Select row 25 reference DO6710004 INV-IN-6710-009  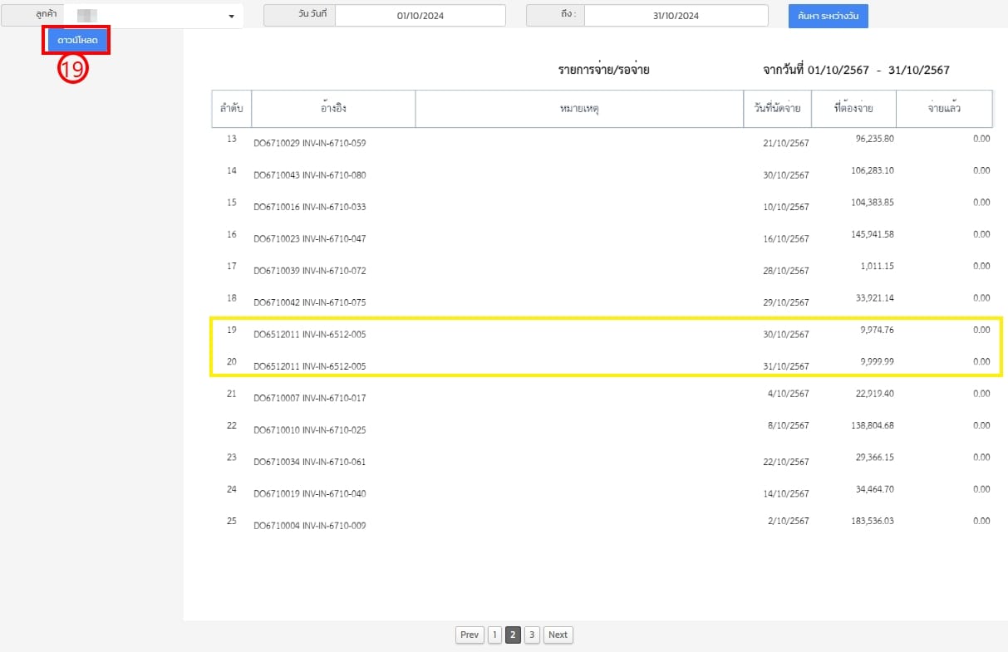pyautogui.click(x=309, y=526)
